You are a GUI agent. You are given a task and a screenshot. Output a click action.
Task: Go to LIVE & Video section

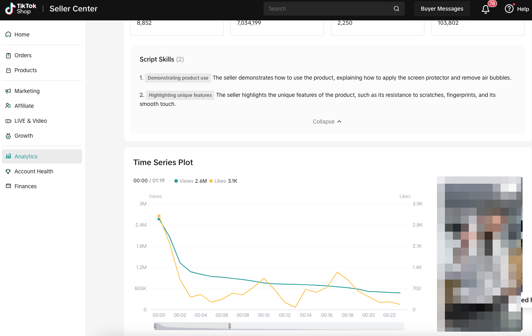[x=31, y=121]
